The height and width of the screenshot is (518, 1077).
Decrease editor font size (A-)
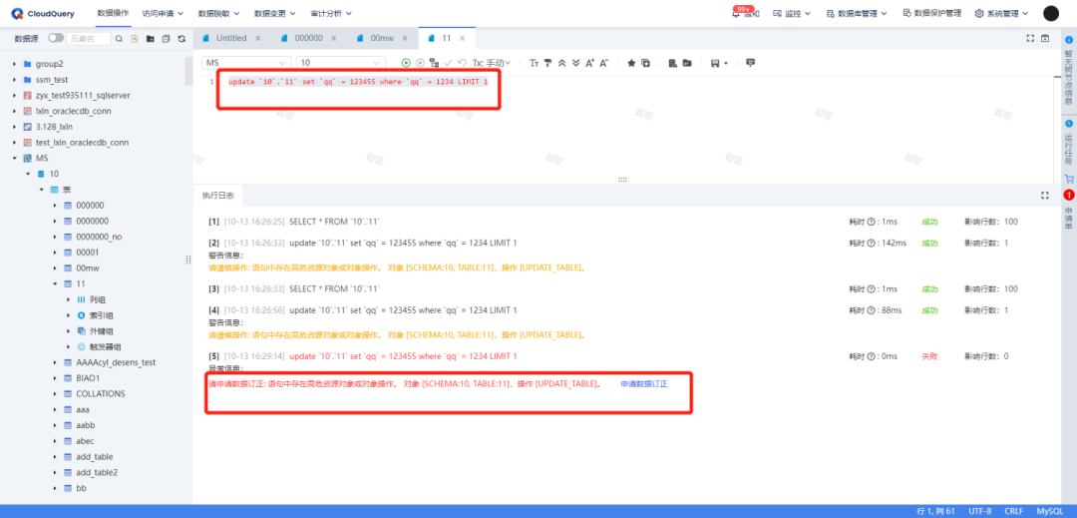(x=603, y=63)
